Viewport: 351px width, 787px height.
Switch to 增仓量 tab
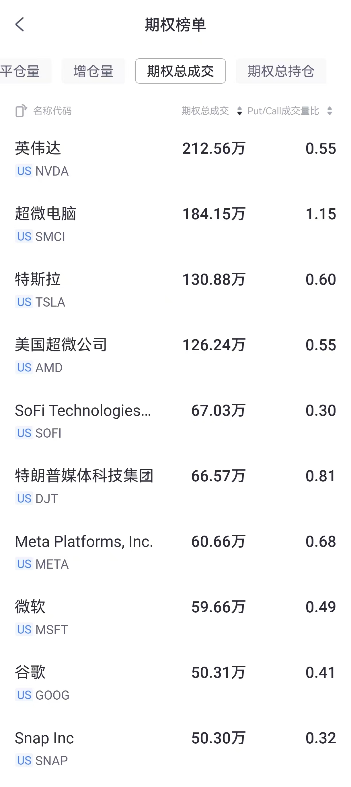tap(93, 71)
